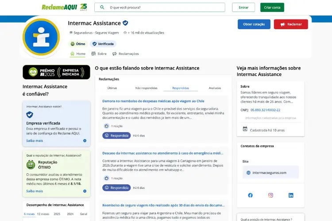Click the green Reputação ÓTIMO face icon
Screen dimensions: 332x221
coord(31,165)
